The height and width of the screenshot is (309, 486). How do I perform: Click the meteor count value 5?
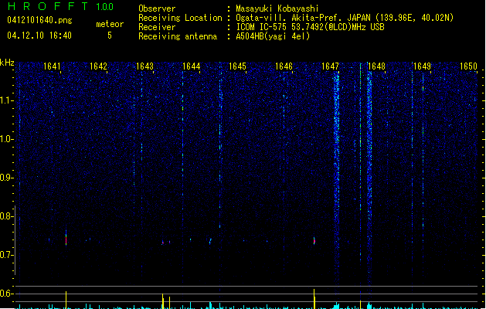pyautogui.click(x=110, y=36)
